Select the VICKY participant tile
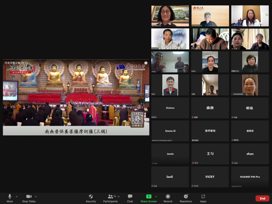 coord(210,177)
